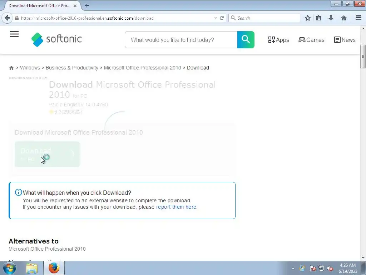Open the Windows Start menu

10,268
